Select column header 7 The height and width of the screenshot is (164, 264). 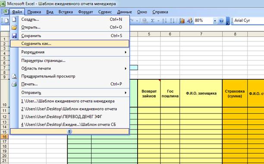[x=201, y=34]
